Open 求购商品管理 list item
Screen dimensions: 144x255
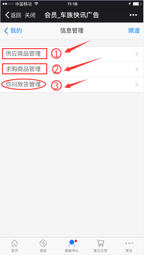pyautogui.click(x=72, y=69)
